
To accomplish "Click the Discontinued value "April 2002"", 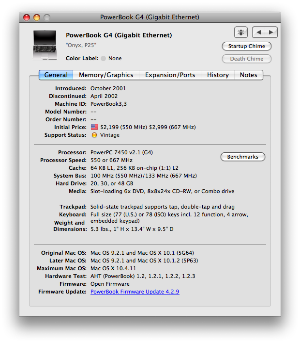I will (104, 96).
